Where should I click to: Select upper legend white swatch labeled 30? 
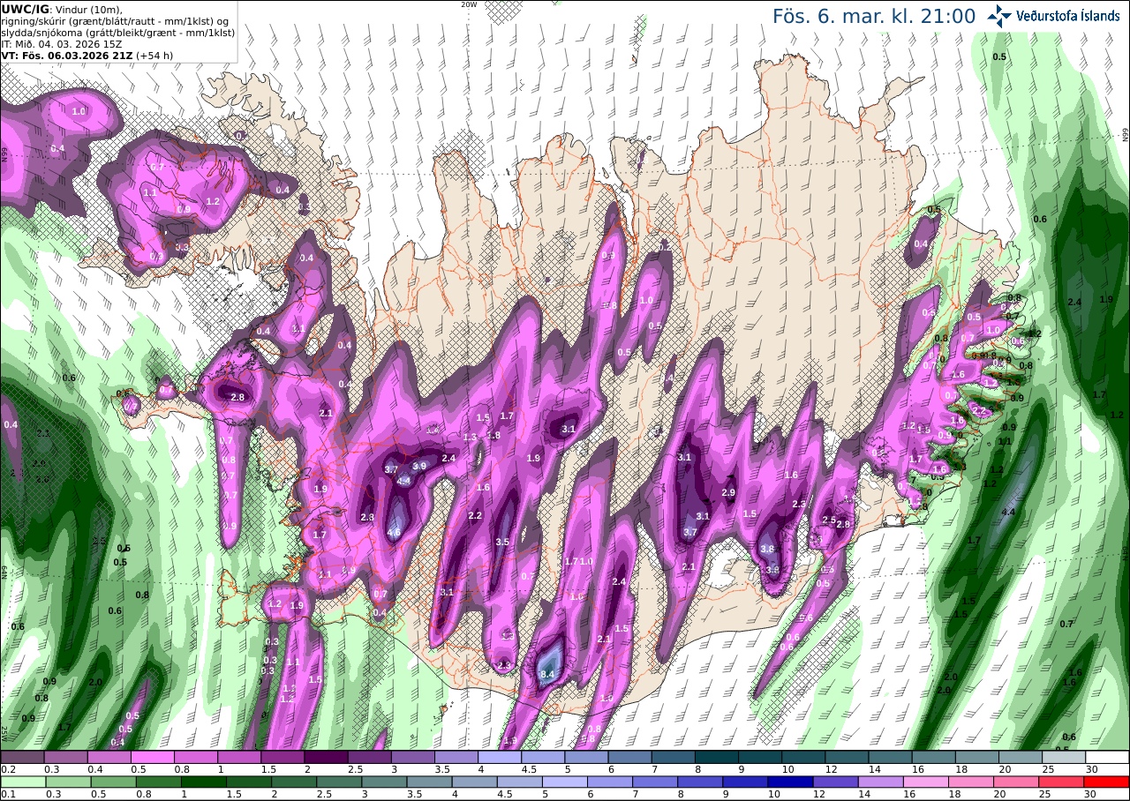click(1107, 757)
